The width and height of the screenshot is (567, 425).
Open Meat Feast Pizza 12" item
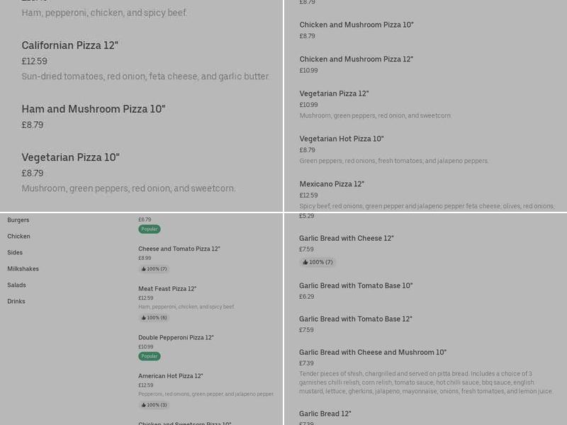point(167,289)
